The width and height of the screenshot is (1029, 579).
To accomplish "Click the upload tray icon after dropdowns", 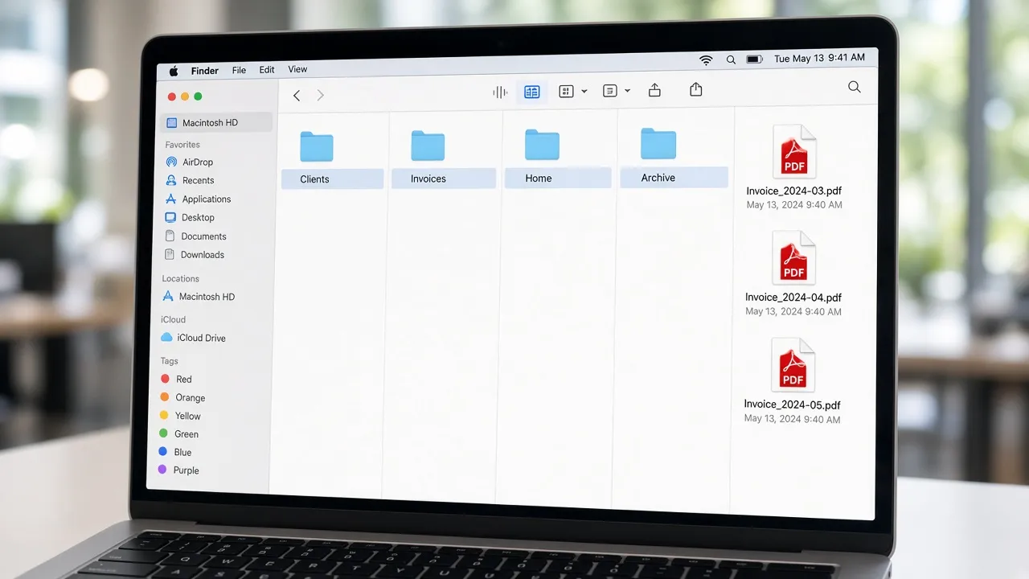I will pyautogui.click(x=654, y=90).
